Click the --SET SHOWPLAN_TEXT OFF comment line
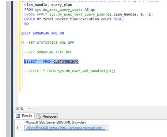Screen dimensions: 167x137 (x=48, y=52)
